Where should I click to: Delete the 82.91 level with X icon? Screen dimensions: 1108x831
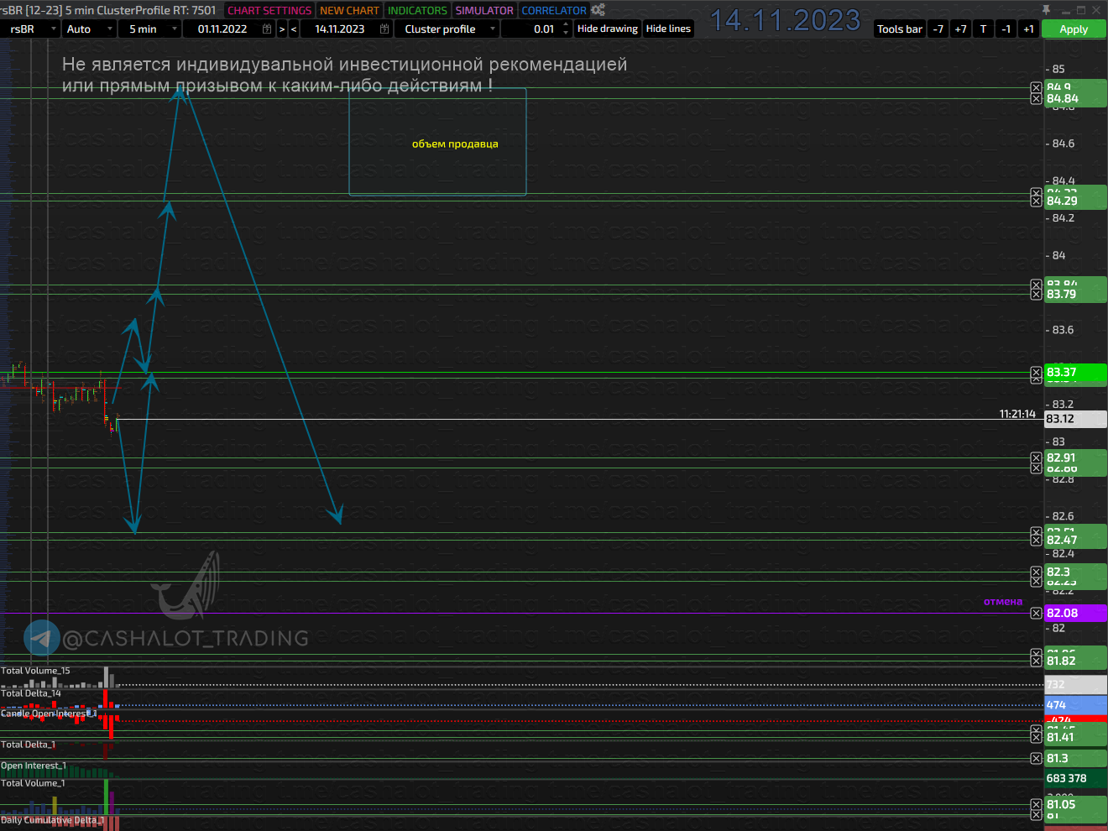tap(1036, 458)
